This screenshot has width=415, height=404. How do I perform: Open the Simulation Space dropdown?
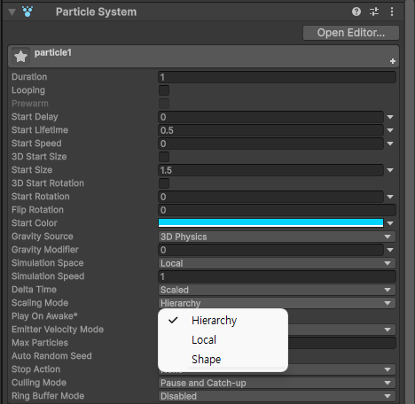[277, 263]
